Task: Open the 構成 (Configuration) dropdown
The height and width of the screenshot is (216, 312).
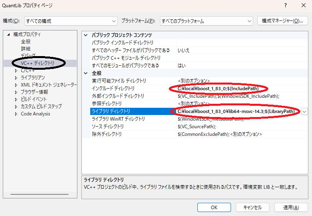Action: click(71, 21)
